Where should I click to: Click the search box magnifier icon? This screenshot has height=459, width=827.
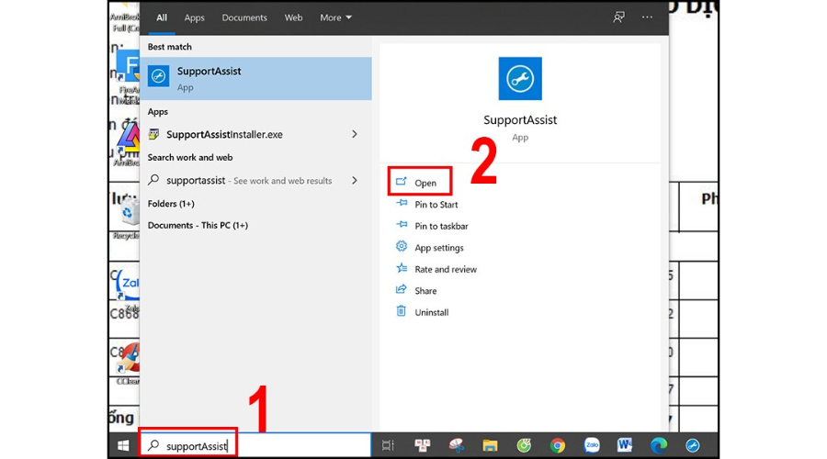pos(153,446)
